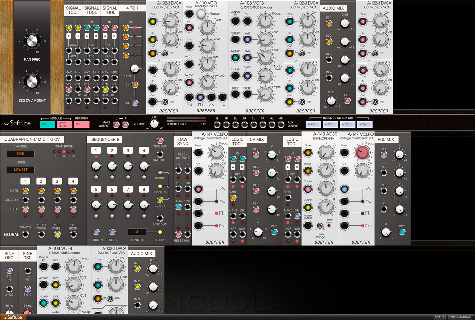Click Sequencer 8 RESET IN jack
Image resolution: width=475 pixels, height=320 pixels.
coord(112,232)
